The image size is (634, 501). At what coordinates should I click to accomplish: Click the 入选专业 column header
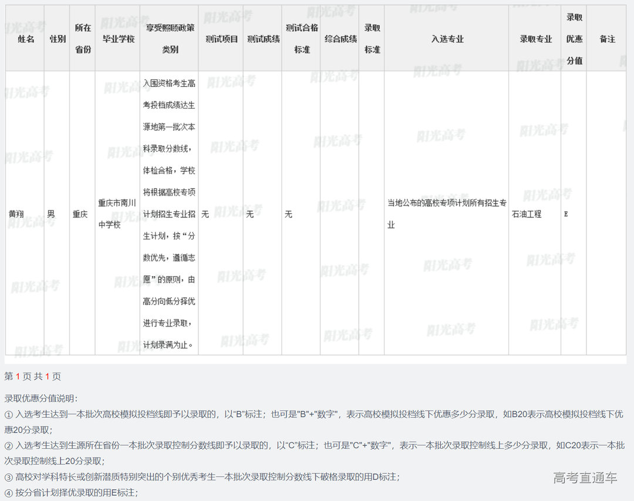coord(447,39)
